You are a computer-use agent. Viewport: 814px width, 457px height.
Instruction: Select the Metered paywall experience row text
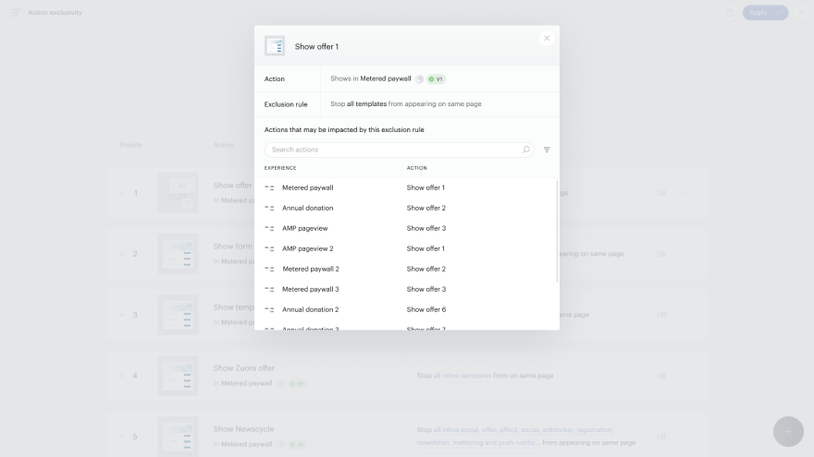click(308, 187)
